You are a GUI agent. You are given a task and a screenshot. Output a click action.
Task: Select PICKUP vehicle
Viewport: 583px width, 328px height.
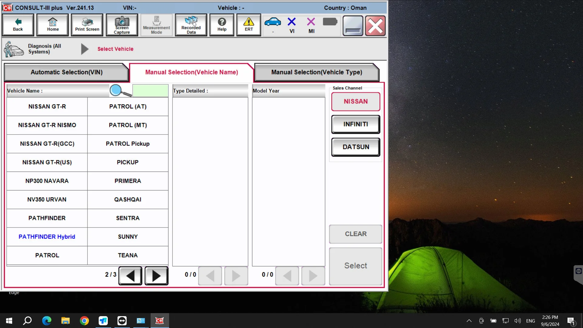[x=128, y=162]
